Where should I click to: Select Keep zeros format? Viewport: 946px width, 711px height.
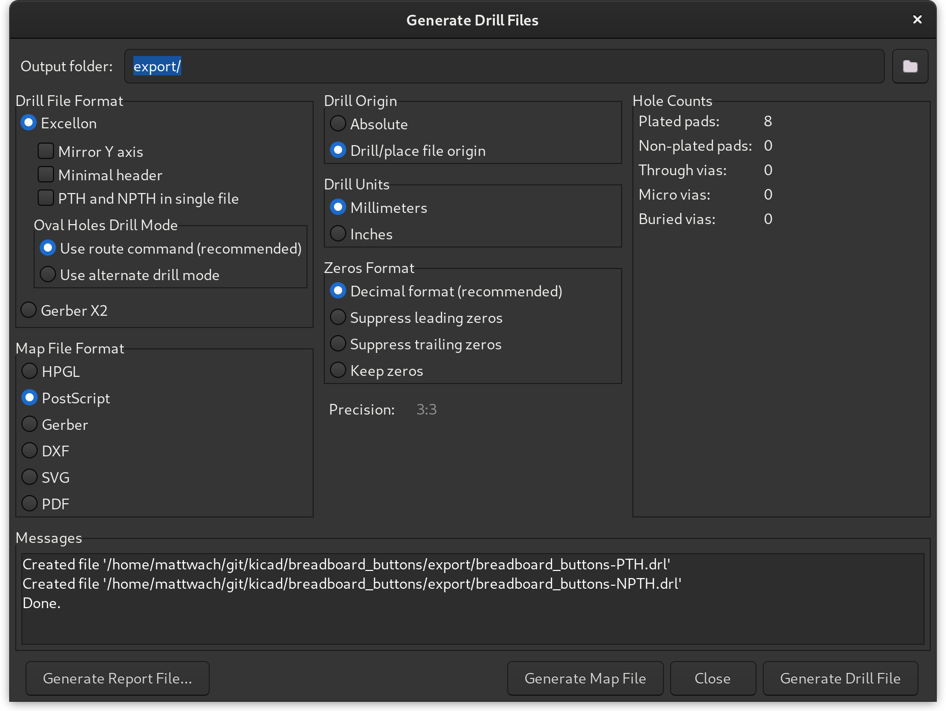click(x=338, y=370)
